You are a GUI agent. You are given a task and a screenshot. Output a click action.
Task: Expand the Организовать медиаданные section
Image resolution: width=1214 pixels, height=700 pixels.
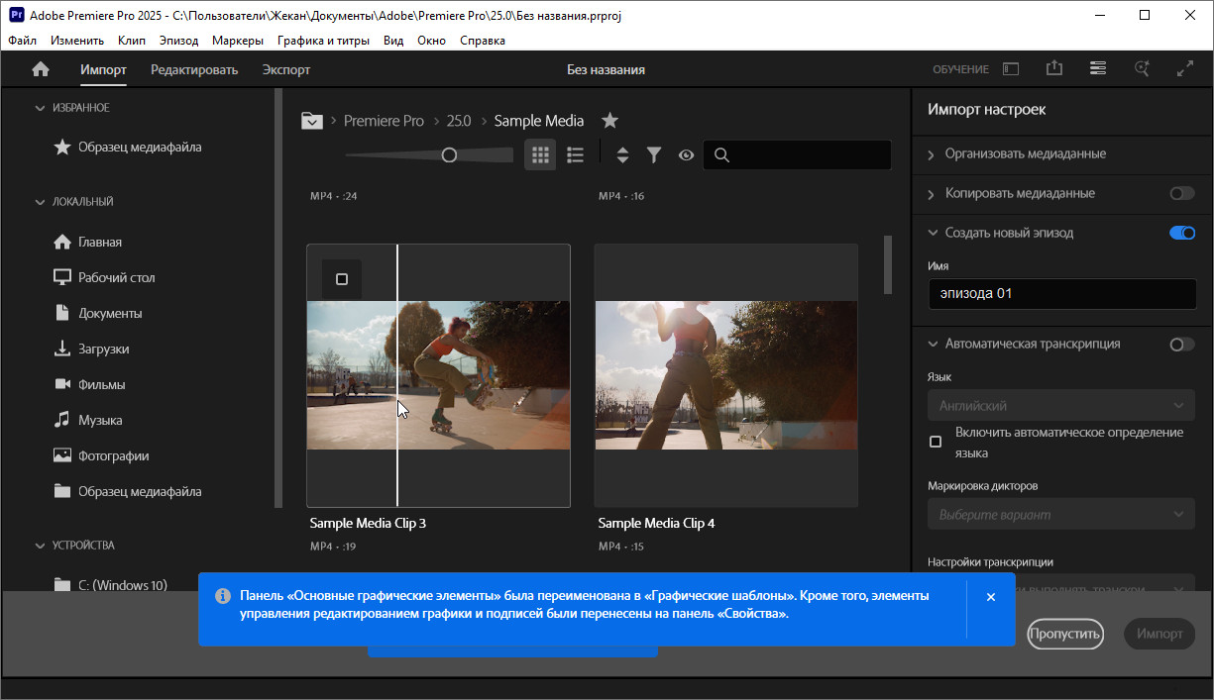click(1025, 153)
